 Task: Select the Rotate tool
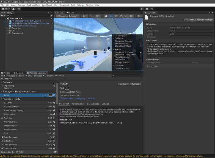point(116,16)
